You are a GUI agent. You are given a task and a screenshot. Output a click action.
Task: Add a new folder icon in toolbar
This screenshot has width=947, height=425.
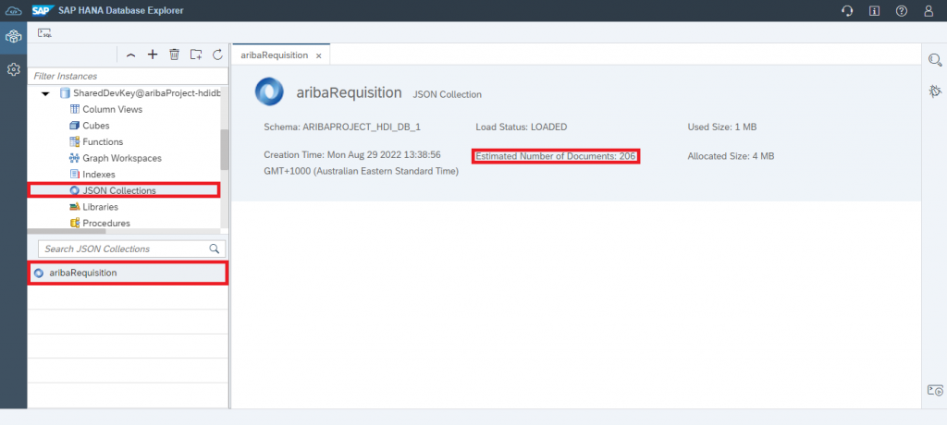click(196, 55)
